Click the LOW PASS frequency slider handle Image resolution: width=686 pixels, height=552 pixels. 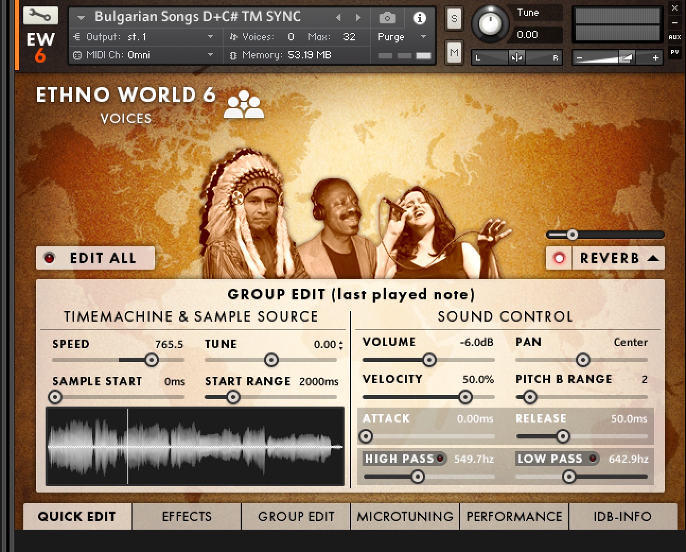(x=569, y=477)
